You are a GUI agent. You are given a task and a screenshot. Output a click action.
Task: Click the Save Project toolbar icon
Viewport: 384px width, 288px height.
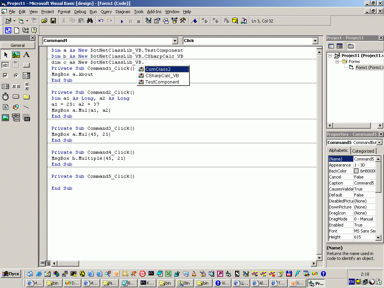[x=53, y=21]
